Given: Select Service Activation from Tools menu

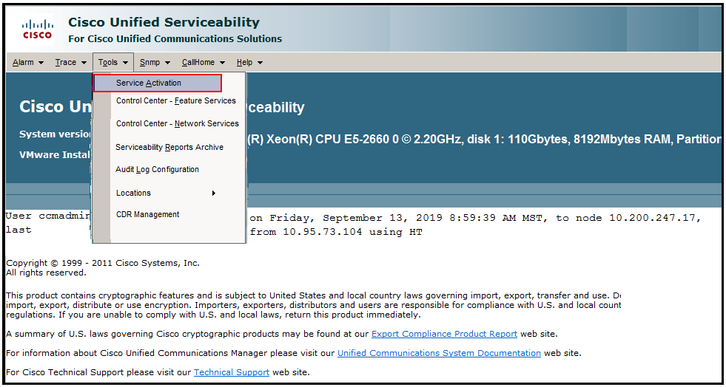Looking at the screenshot, I should coord(149,83).
